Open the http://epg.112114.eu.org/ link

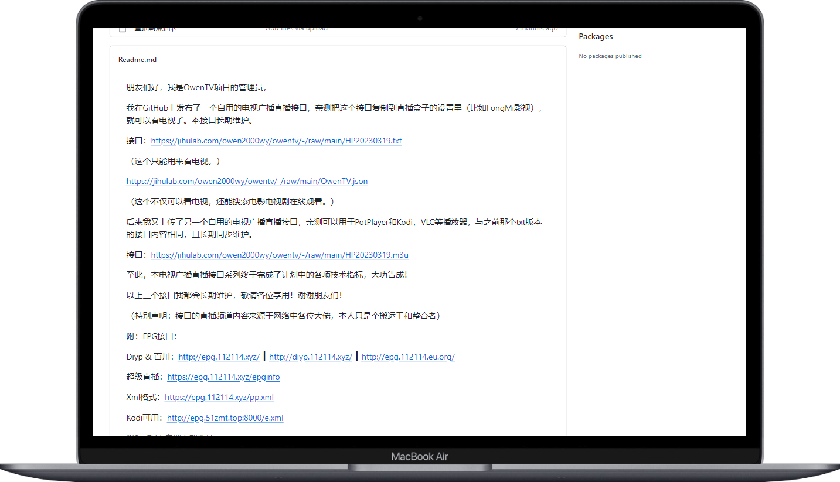click(408, 357)
